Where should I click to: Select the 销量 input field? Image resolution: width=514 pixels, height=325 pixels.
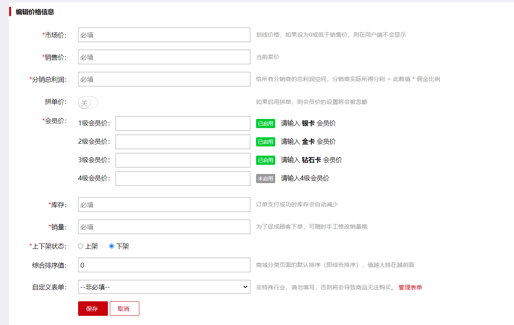pyautogui.click(x=164, y=227)
